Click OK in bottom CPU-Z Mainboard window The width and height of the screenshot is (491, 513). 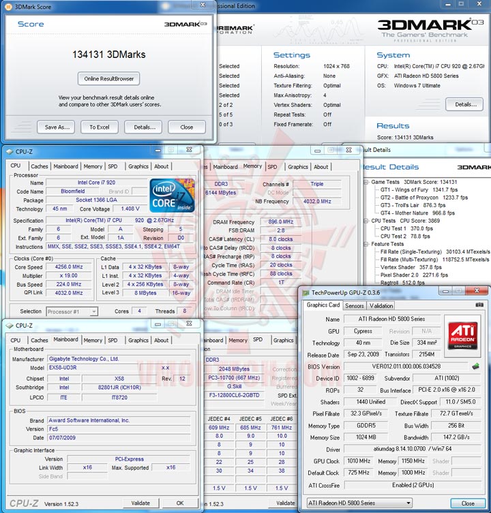tap(180, 503)
